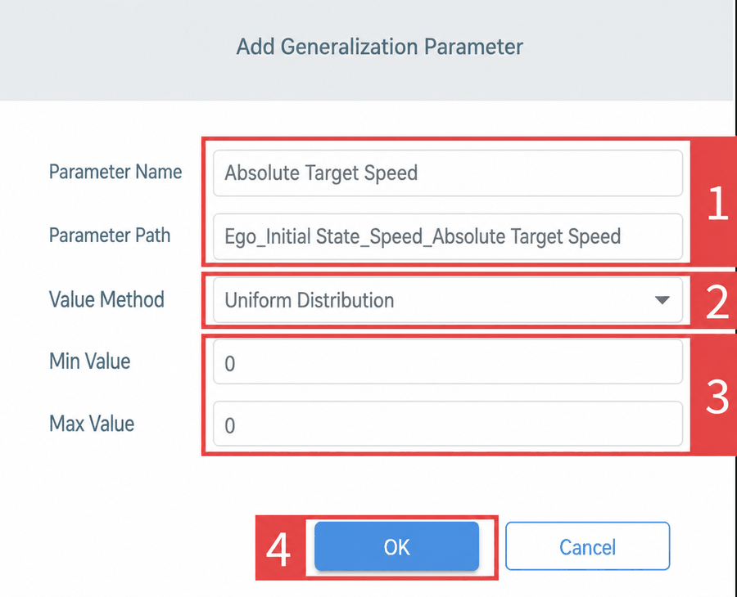Click into the Min Value field

click(x=447, y=361)
